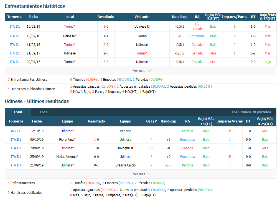The image size is (280, 201).
Task: Click the Impares/Pares header in results table
Action: click(x=230, y=121)
